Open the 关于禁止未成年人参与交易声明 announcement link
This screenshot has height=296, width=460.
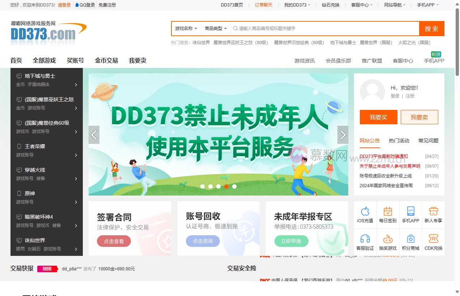coord(390,166)
